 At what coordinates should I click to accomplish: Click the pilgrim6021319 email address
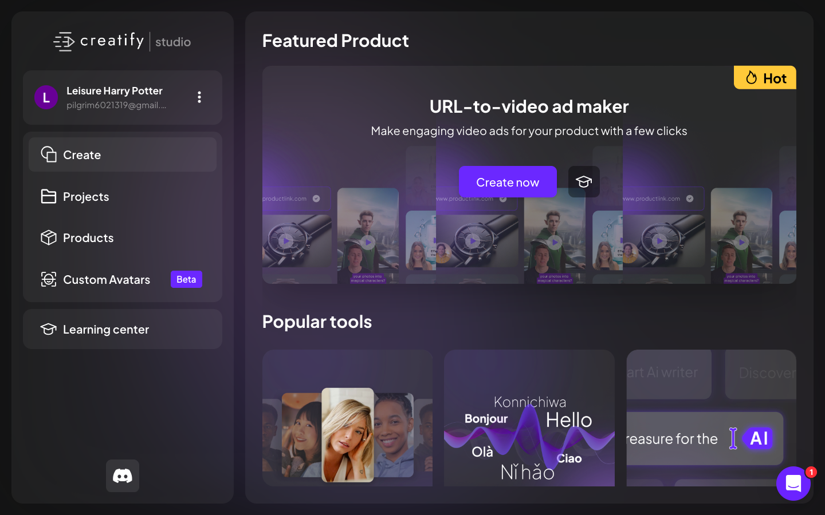click(x=116, y=105)
